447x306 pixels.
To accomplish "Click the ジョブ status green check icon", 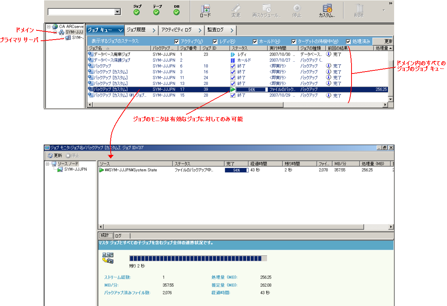I will pos(137,12).
